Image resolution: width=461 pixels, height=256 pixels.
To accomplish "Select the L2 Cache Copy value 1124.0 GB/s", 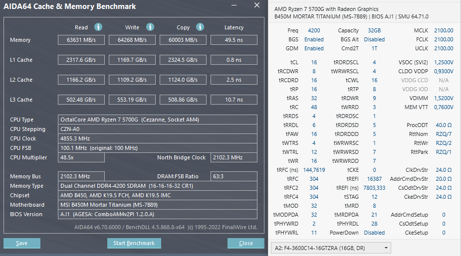I will (183, 80).
